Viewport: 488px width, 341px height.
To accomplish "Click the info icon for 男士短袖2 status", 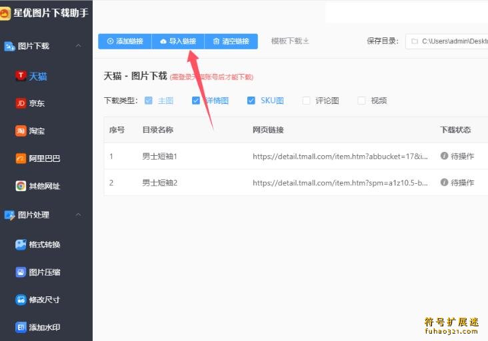I will coord(444,182).
